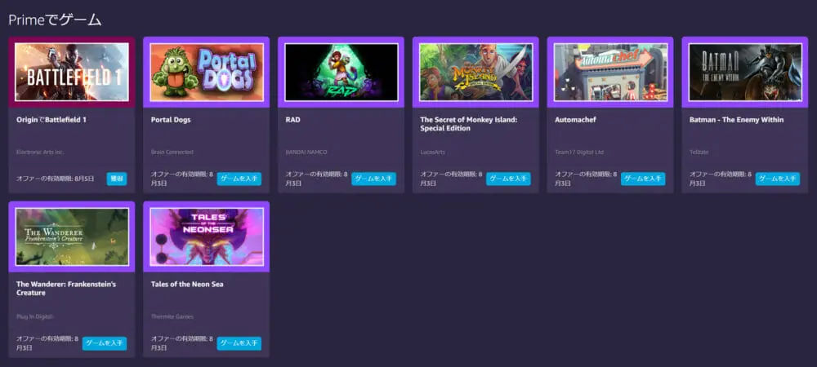The height and width of the screenshot is (367, 817).
Task: Open the Automachef cover image
Action: (x=609, y=73)
